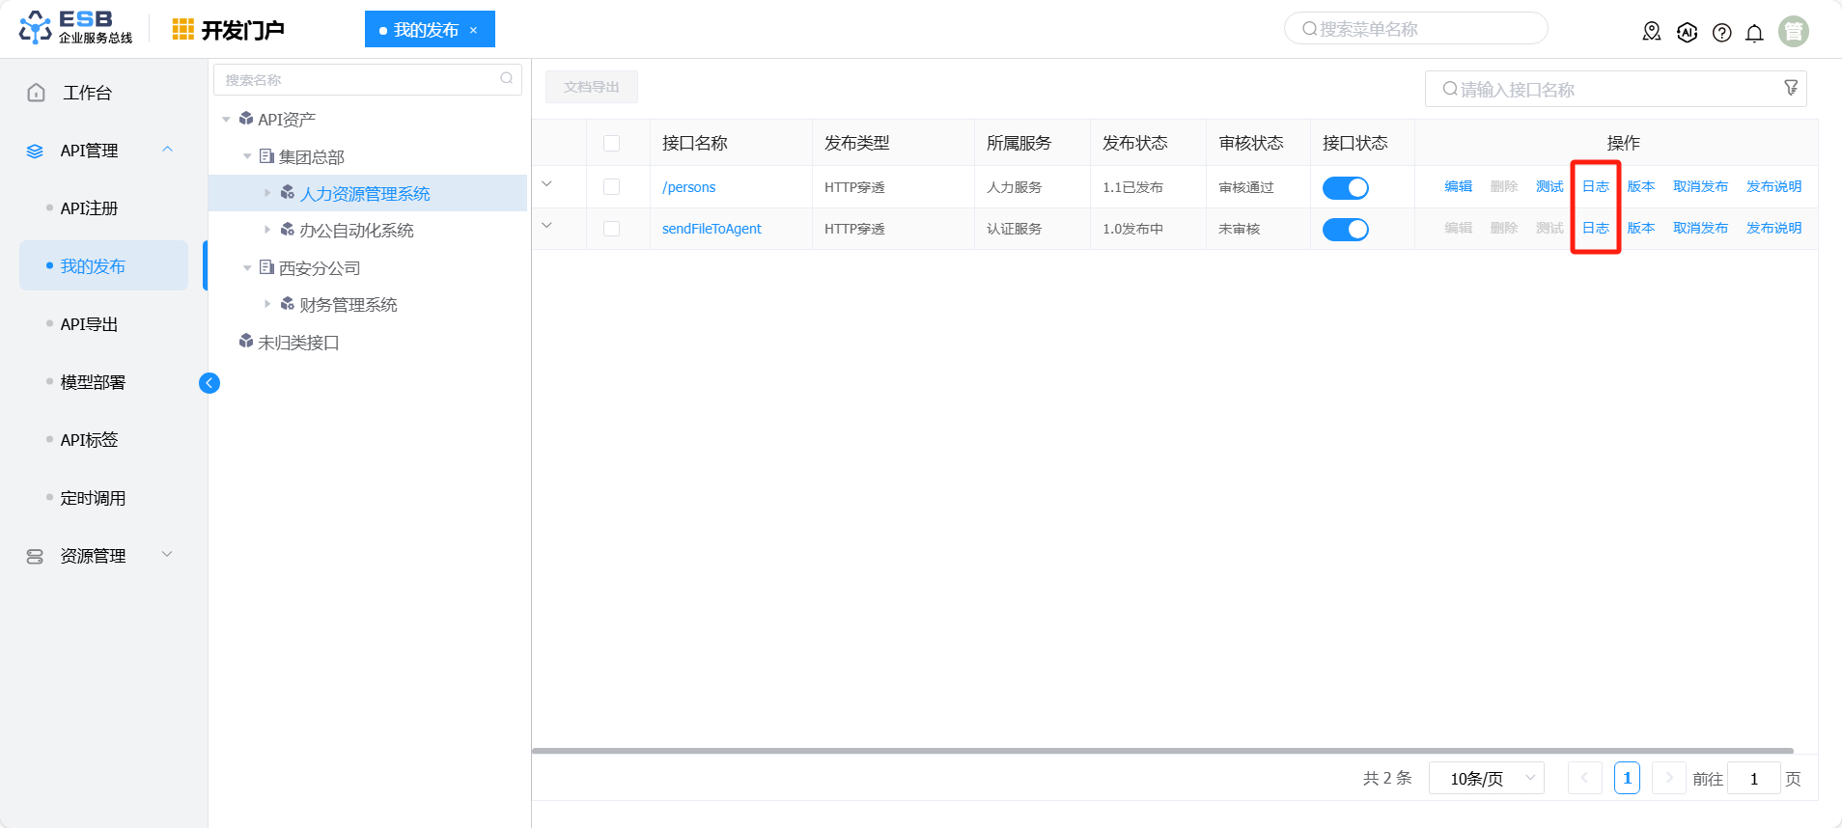Click the 开发门户 grid icon

tap(182, 30)
